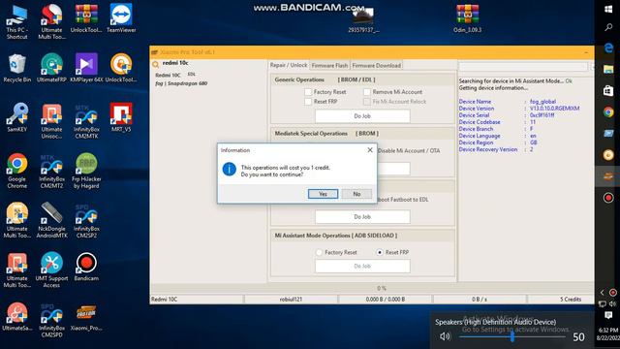Image resolution: width=620 pixels, height=349 pixels.
Task: Open File Explorer in the taskbar
Action: point(608,69)
